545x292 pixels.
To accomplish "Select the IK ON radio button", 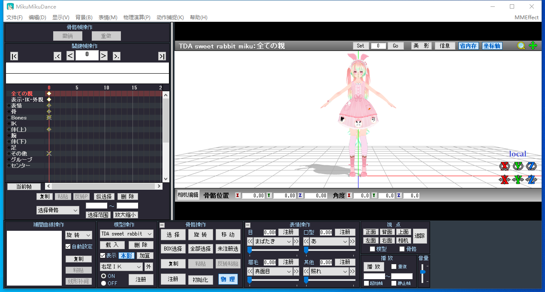I will click(x=104, y=276).
